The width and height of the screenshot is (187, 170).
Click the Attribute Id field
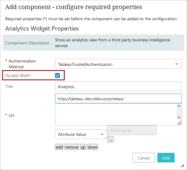click(x=132, y=130)
